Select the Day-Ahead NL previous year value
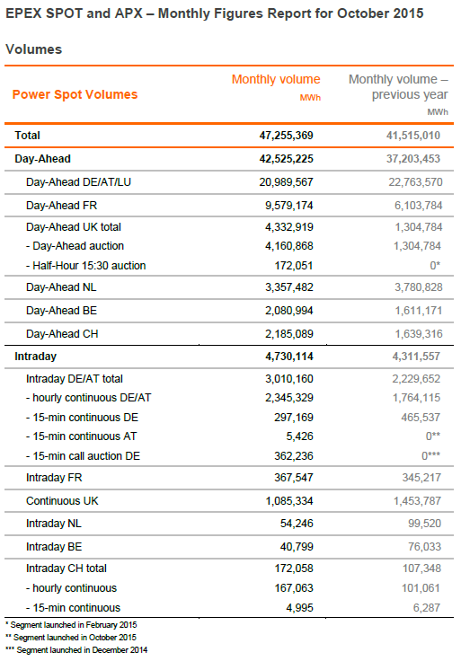 [x=419, y=287]
